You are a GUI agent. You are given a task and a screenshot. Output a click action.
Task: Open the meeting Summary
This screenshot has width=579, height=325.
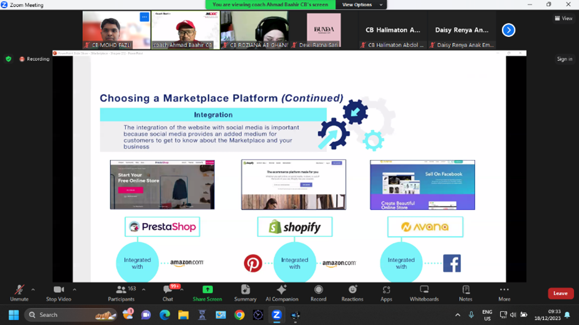245,293
